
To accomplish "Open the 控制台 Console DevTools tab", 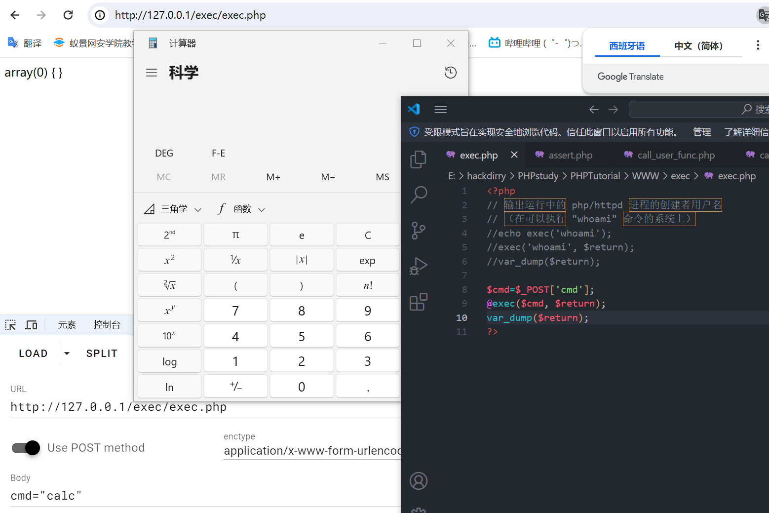I will click(x=107, y=325).
